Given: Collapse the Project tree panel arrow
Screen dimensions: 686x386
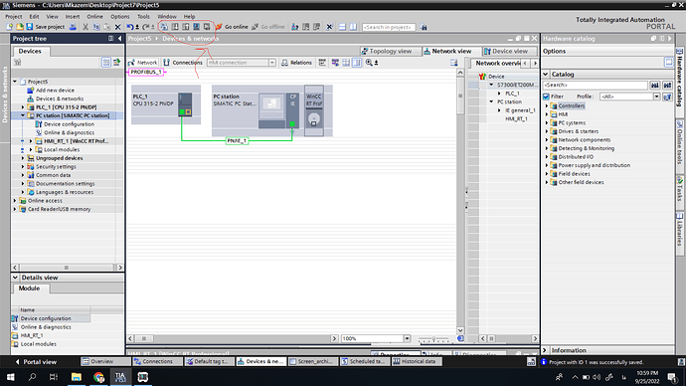Looking at the screenshot, I should coord(119,39).
